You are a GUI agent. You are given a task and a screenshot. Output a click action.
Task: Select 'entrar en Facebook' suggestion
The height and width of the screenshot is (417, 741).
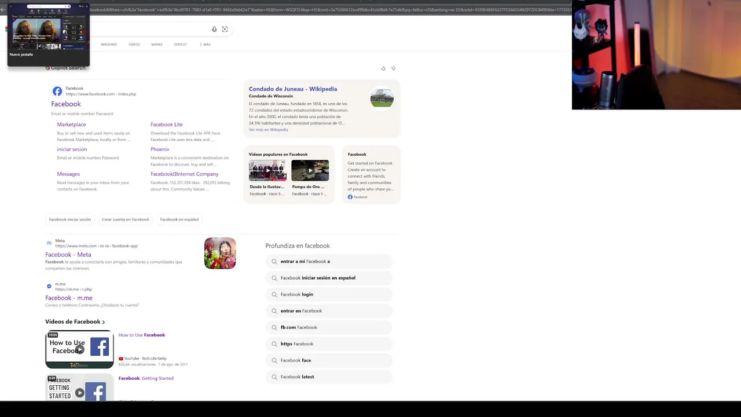329,311
